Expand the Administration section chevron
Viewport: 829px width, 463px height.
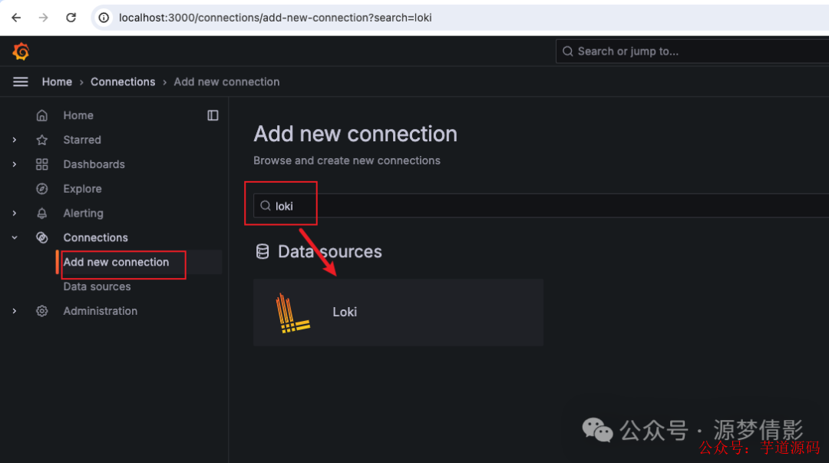(15, 311)
